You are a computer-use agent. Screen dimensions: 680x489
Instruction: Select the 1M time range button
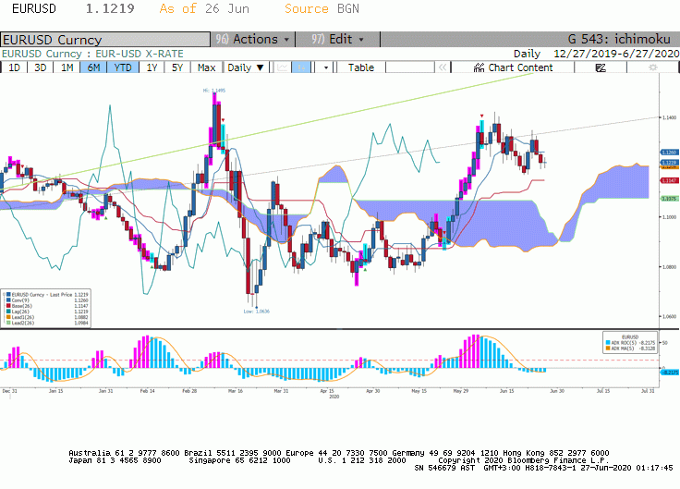click(x=67, y=67)
